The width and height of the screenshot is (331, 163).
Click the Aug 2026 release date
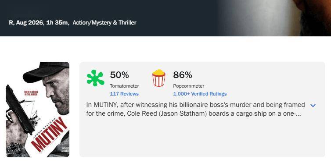pos(29,23)
